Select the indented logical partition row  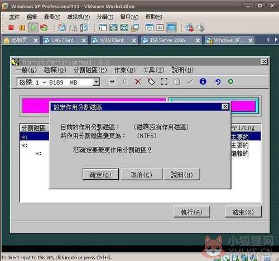140,154
